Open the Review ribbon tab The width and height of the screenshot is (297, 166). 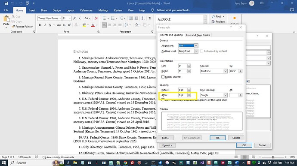[x=118, y=10]
